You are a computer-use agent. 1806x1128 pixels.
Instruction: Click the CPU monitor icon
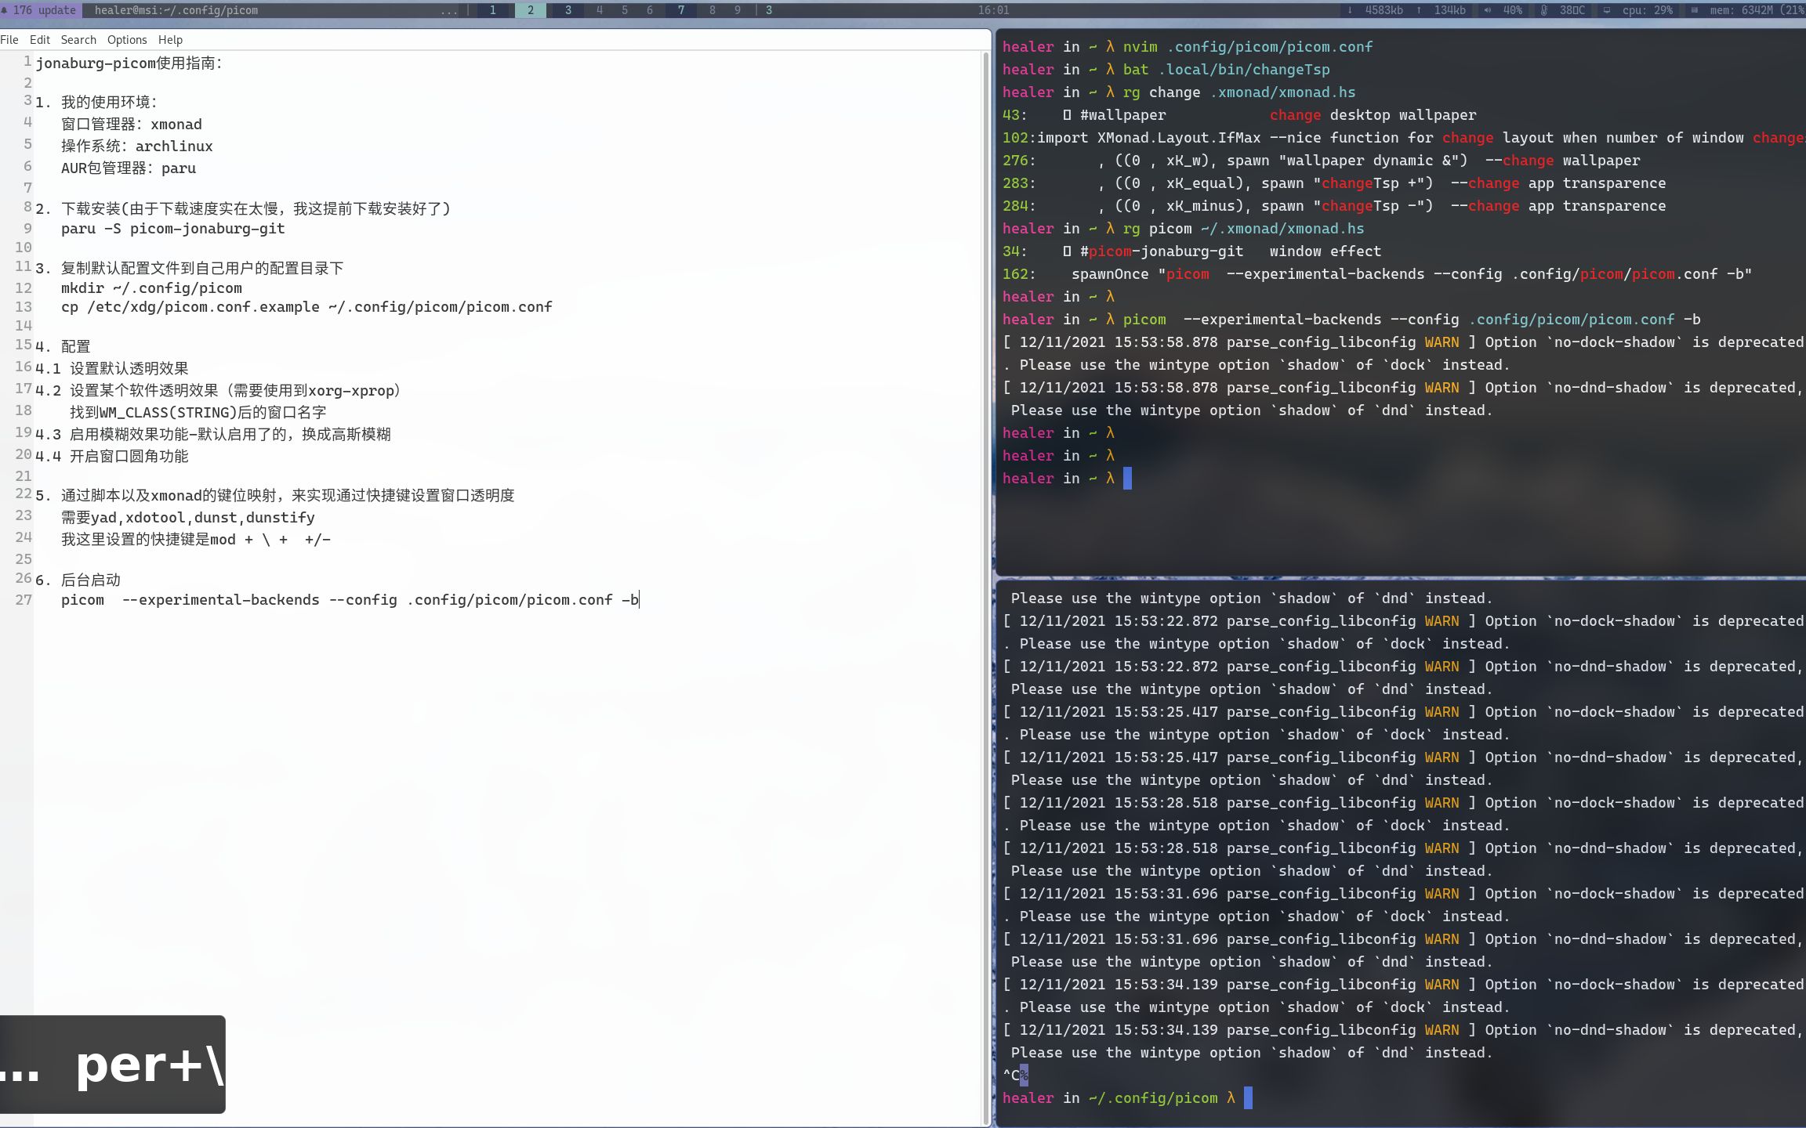coord(1607,10)
